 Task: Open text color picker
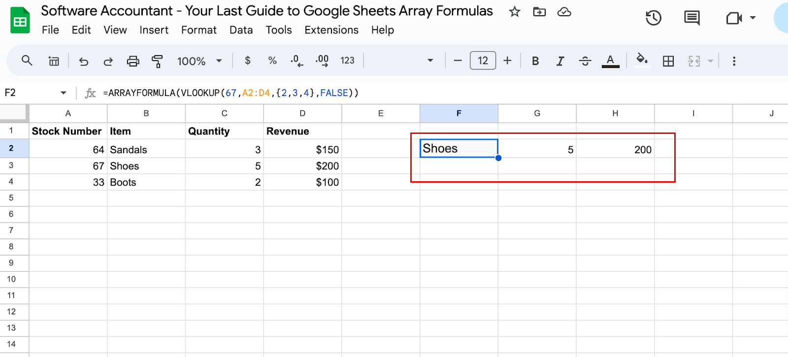tap(610, 61)
